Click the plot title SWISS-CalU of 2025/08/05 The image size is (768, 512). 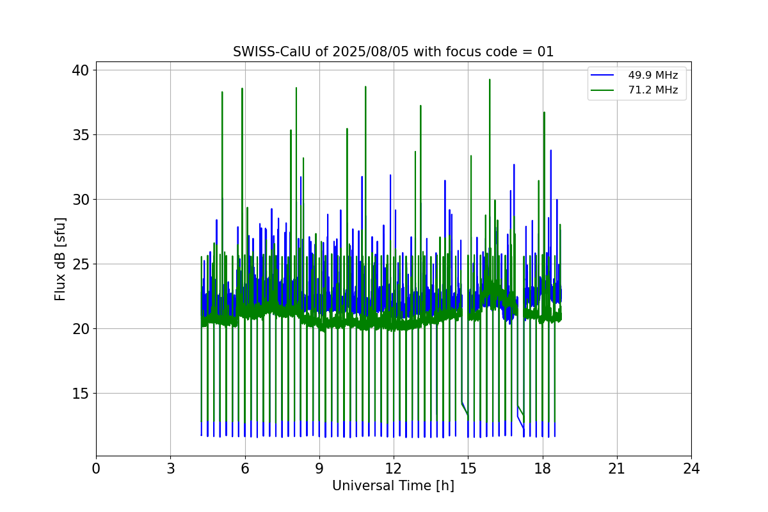click(393, 52)
